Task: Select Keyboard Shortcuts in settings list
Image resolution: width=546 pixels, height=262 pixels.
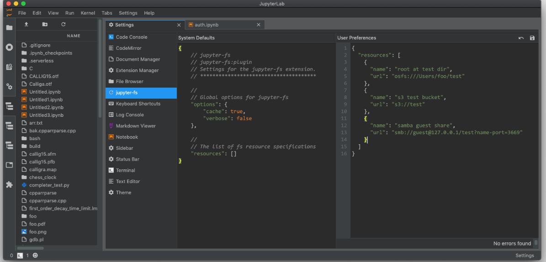Action: (x=138, y=104)
